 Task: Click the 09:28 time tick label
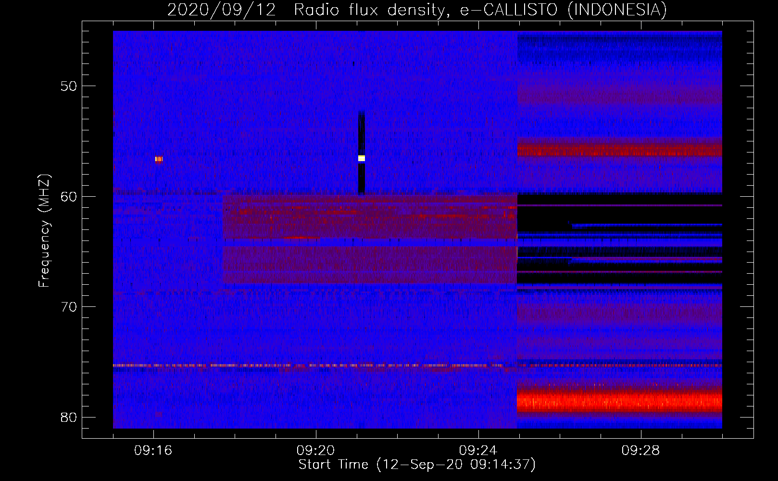(641, 451)
